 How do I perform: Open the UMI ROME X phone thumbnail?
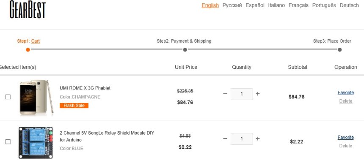(36, 97)
